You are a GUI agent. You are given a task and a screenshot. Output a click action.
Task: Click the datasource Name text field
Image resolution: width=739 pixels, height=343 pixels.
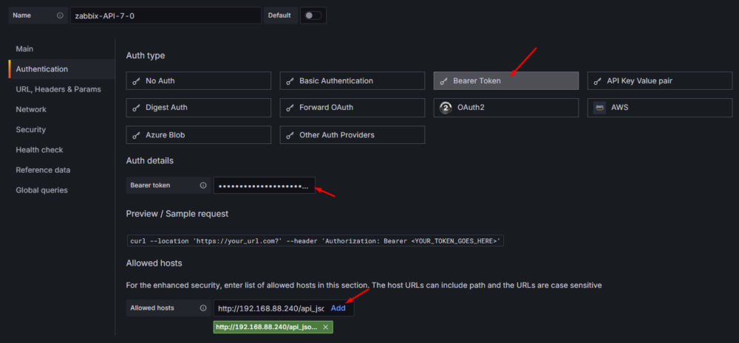point(166,15)
